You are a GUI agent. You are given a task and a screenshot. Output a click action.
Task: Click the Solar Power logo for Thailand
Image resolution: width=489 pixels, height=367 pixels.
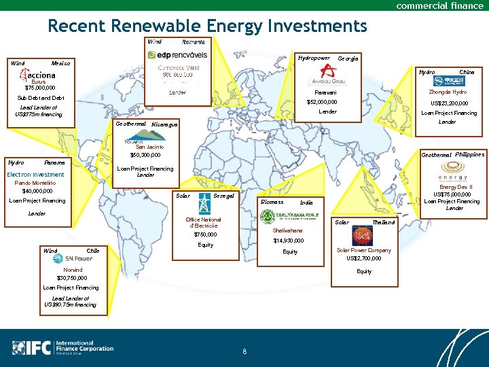pos(362,236)
